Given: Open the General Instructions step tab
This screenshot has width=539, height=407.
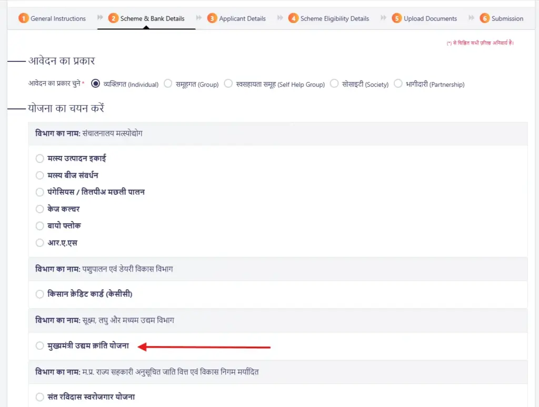Looking at the screenshot, I should [x=52, y=18].
